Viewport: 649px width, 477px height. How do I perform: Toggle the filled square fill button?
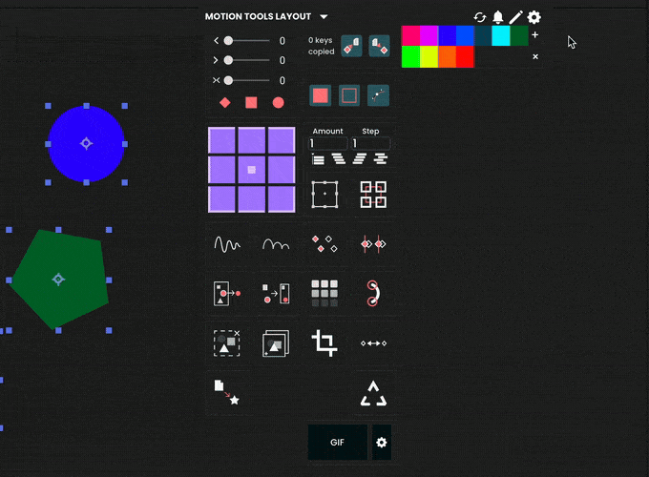click(x=321, y=95)
